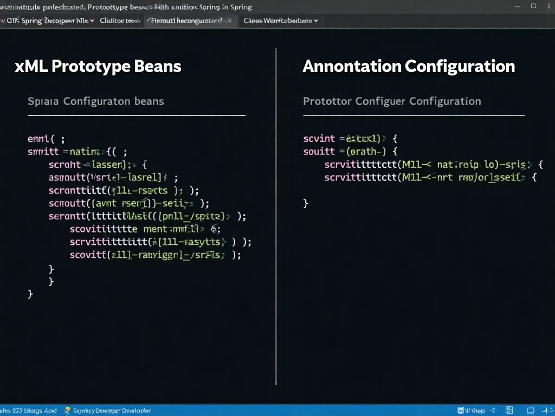Click the 'scovitt(xll]' code line
Screen dimensions: 555x416
click(x=156, y=255)
